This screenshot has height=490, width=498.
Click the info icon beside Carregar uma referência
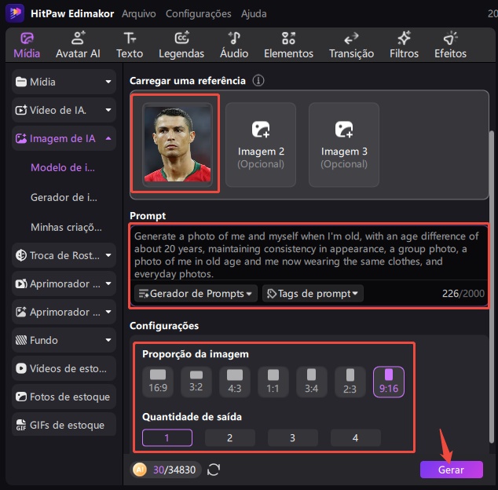click(x=258, y=81)
